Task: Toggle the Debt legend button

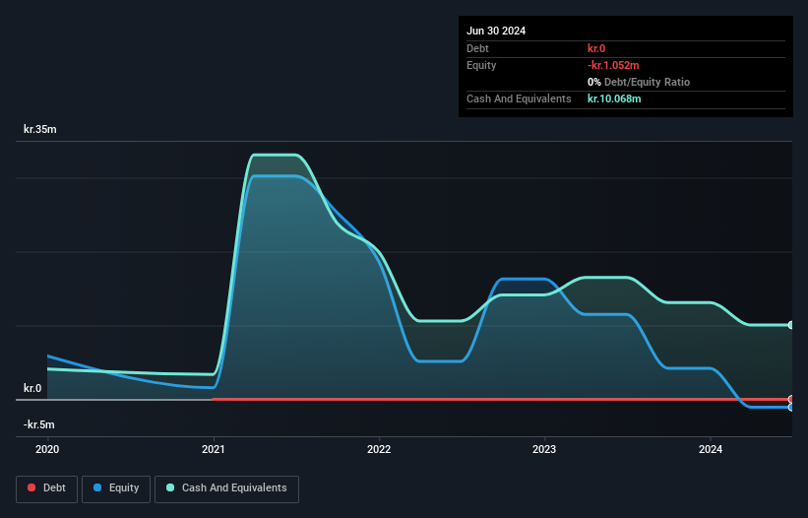Action: coord(47,488)
